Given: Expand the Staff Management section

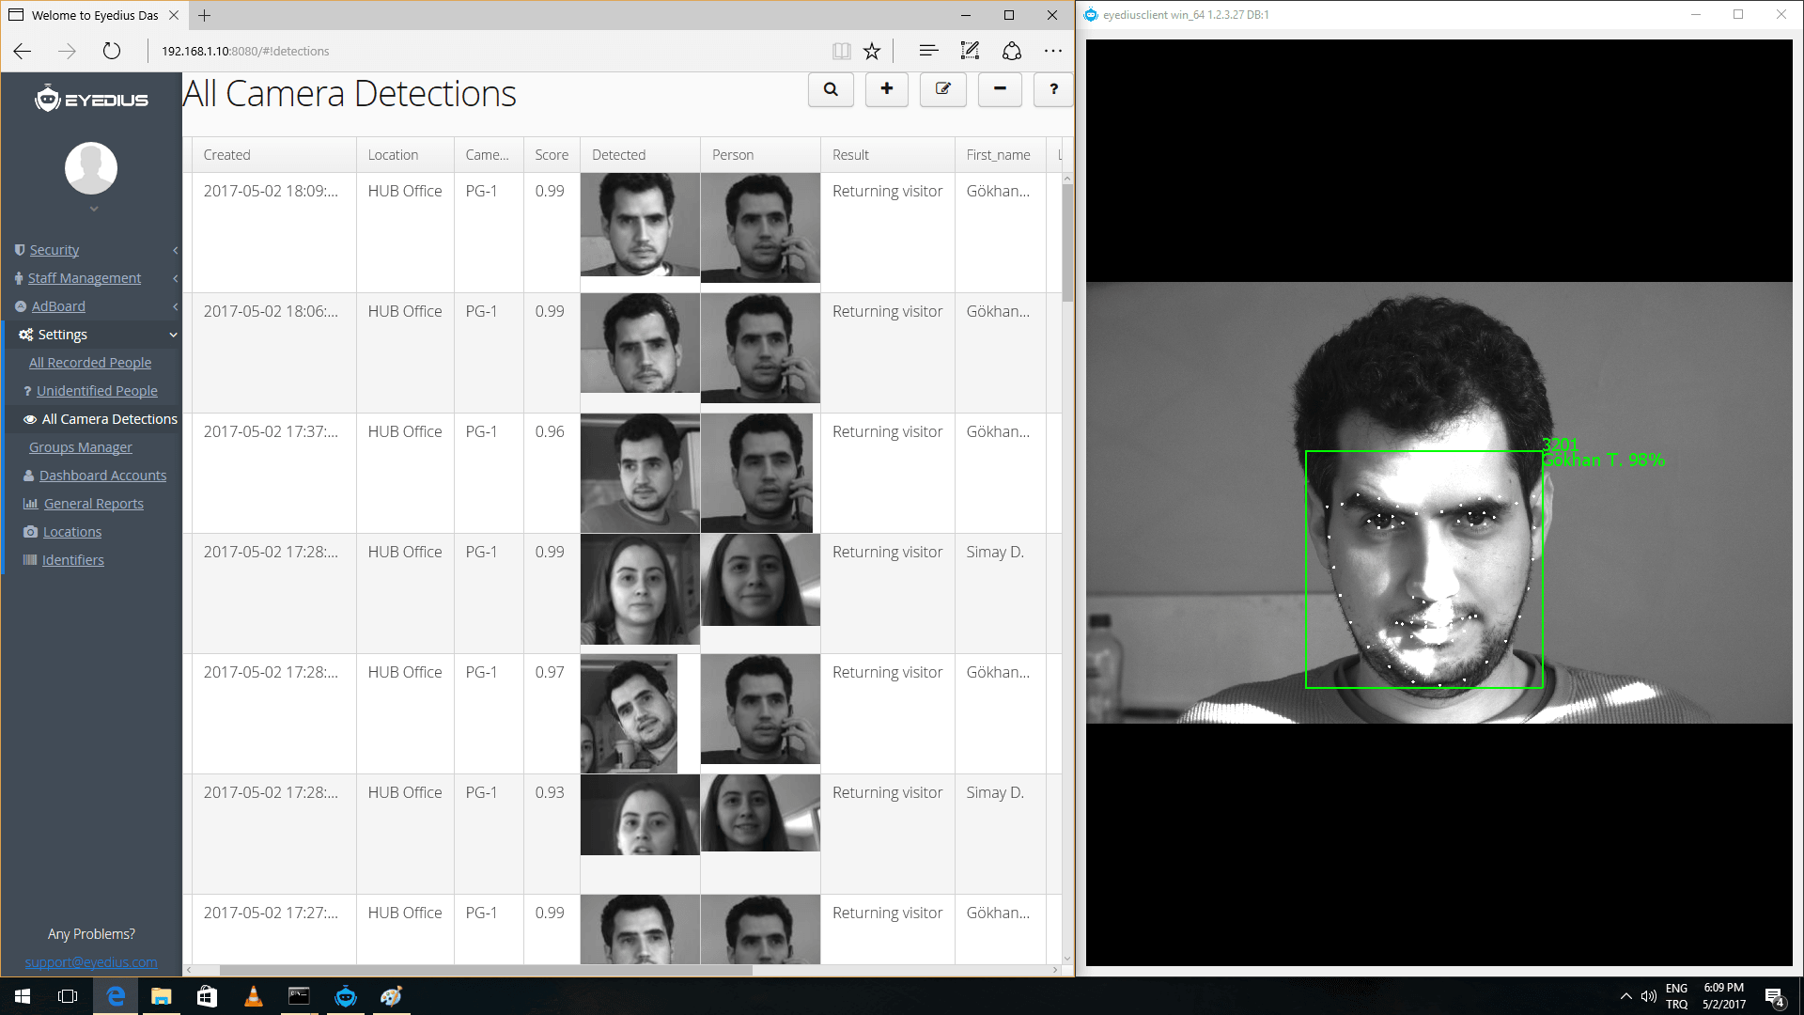Looking at the screenshot, I should point(84,278).
